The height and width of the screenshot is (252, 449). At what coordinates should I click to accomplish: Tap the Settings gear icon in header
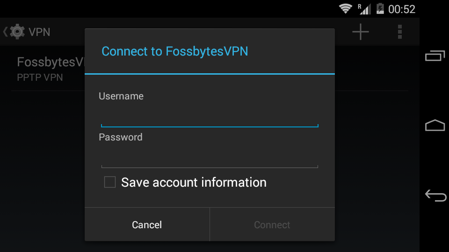(17, 32)
